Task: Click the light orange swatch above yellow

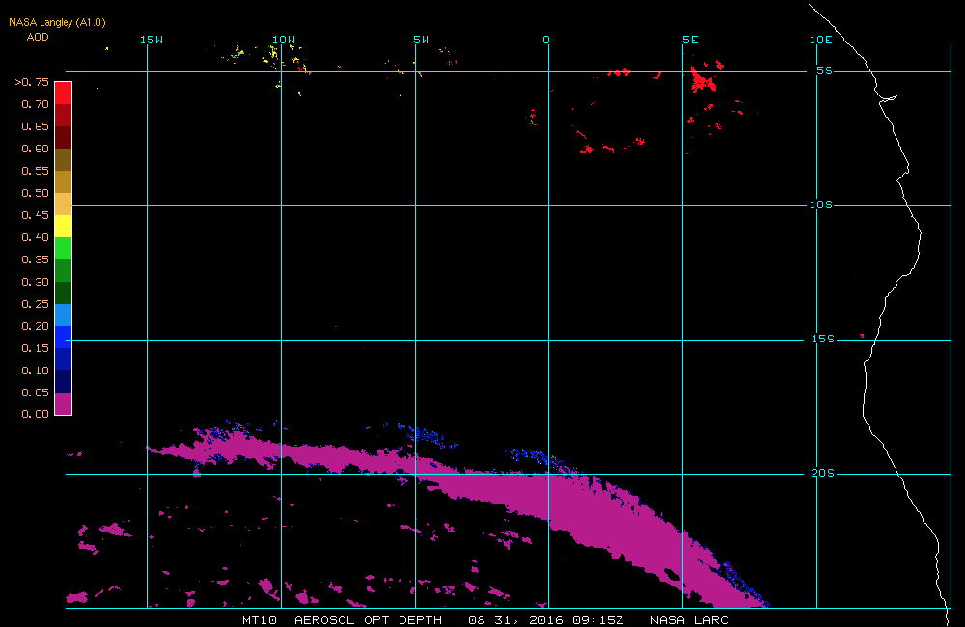Action: (63, 204)
